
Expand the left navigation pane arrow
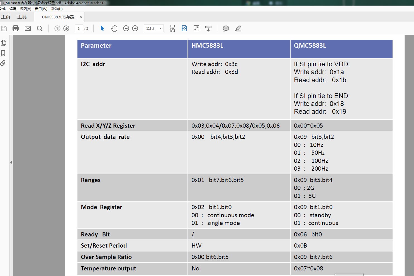[11, 162]
